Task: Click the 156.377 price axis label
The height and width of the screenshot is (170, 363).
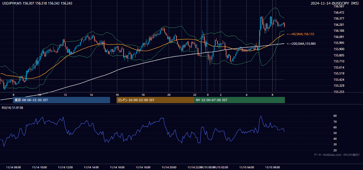Action: click(339, 18)
